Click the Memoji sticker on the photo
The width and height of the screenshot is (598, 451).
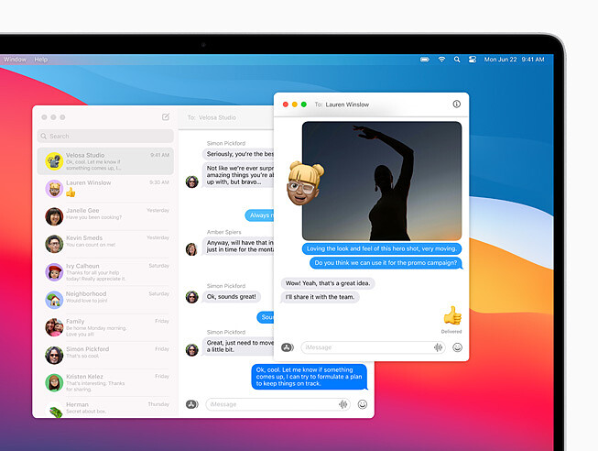304,181
